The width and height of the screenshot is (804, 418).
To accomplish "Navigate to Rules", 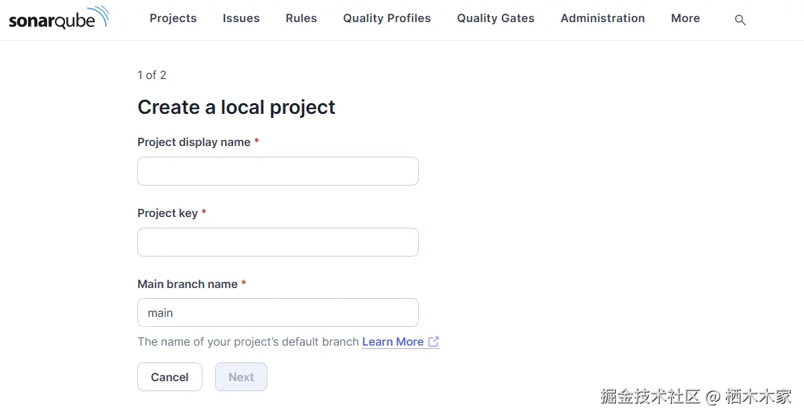I will pos(301,18).
